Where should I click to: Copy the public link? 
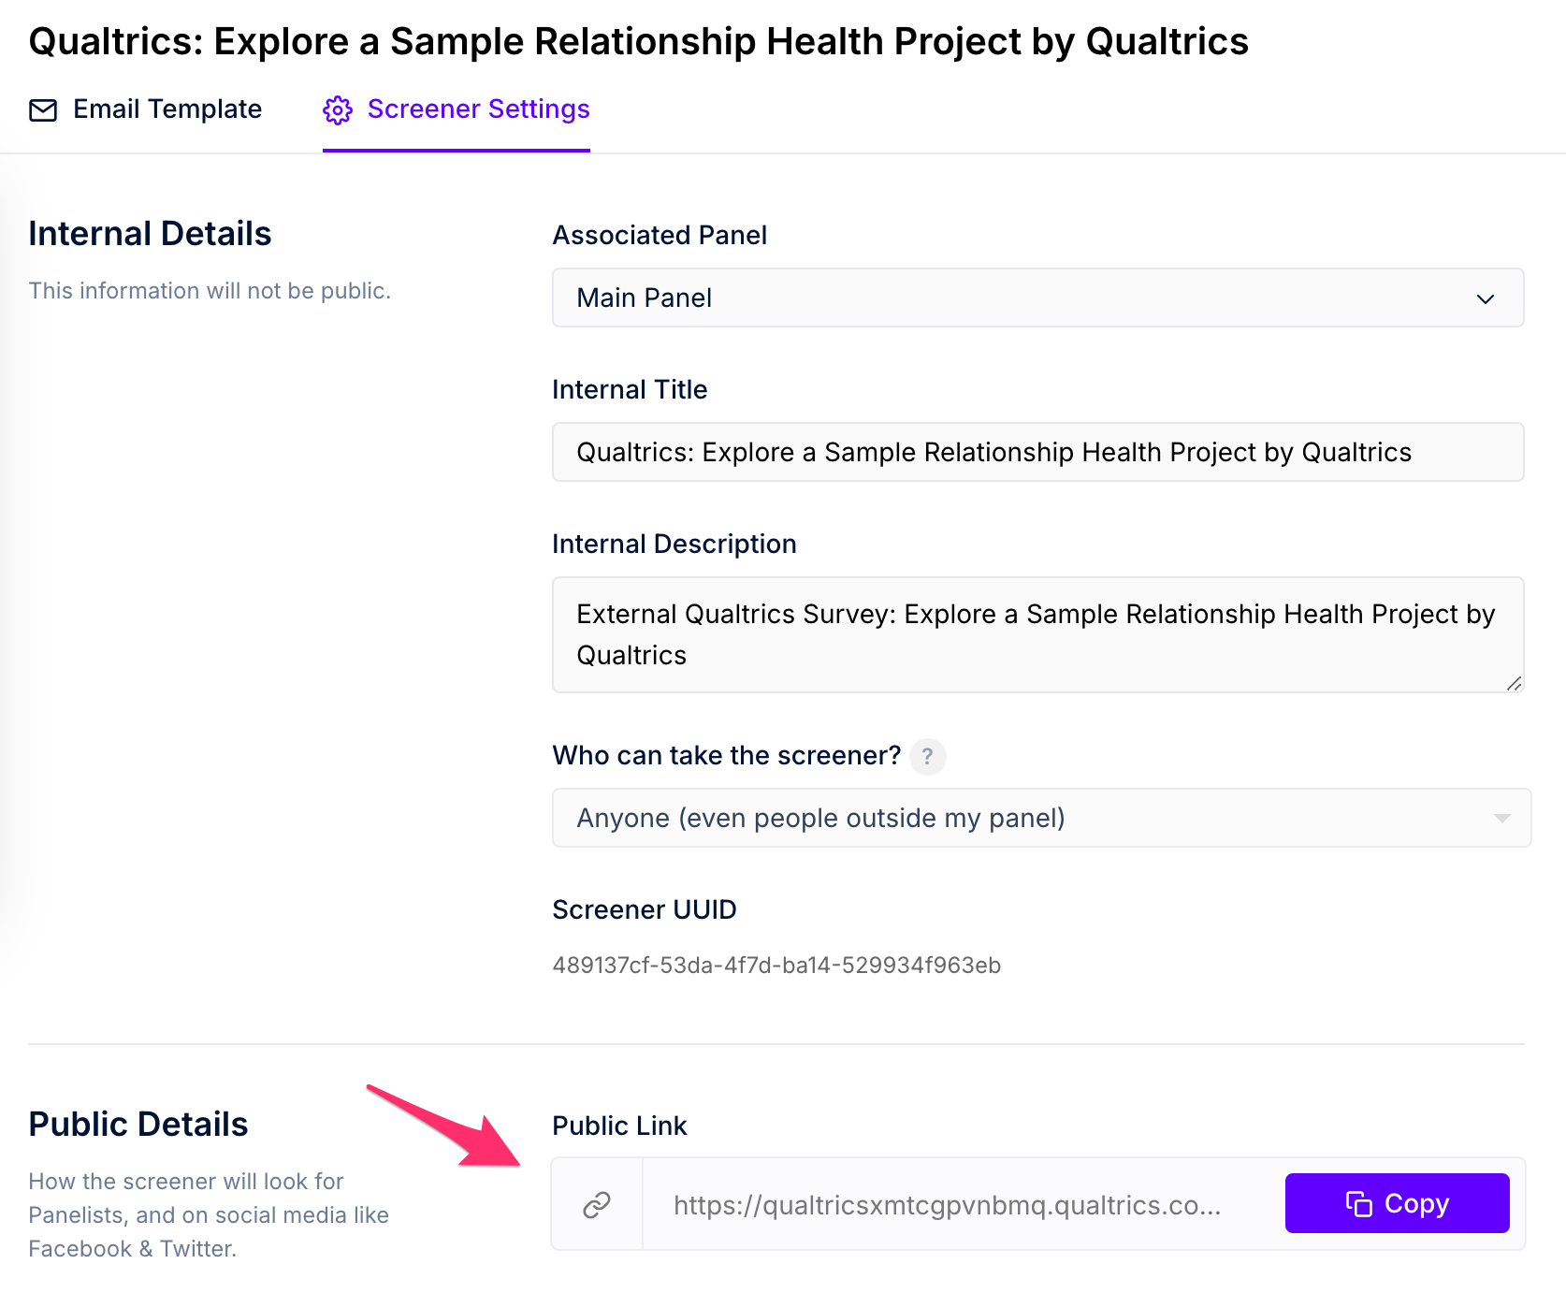(x=1398, y=1203)
